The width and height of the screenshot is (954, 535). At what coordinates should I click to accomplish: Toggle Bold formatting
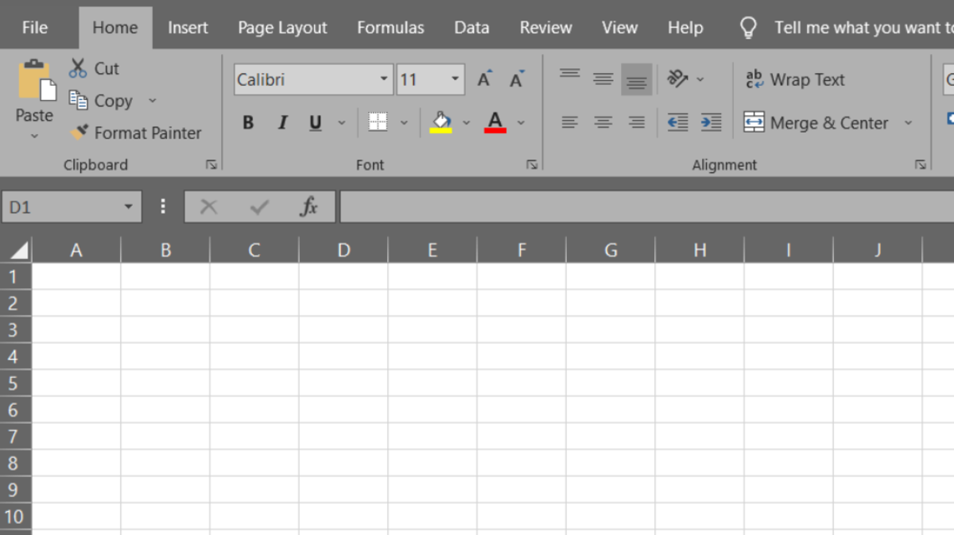tap(248, 122)
